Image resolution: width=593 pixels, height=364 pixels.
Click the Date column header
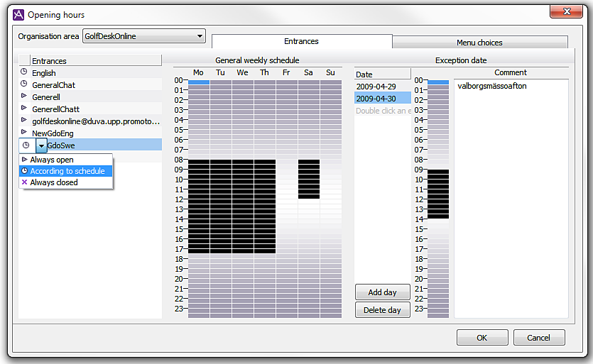click(382, 75)
